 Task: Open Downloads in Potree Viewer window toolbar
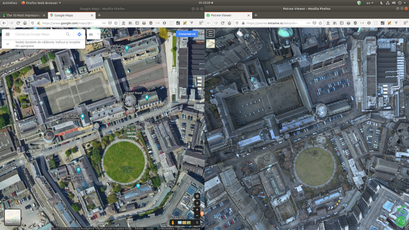(x=328, y=23)
